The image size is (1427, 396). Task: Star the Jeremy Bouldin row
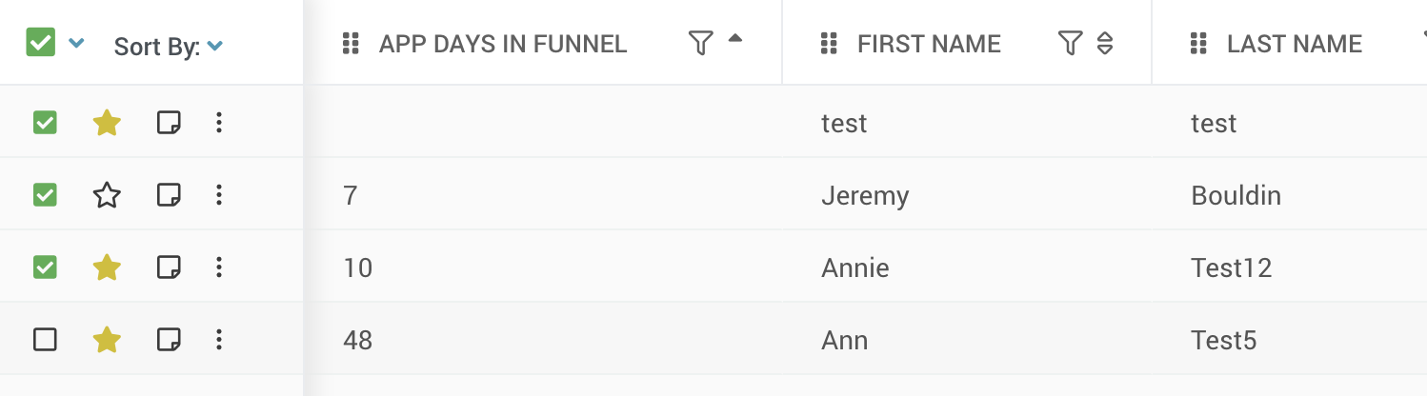pyautogui.click(x=107, y=195)
